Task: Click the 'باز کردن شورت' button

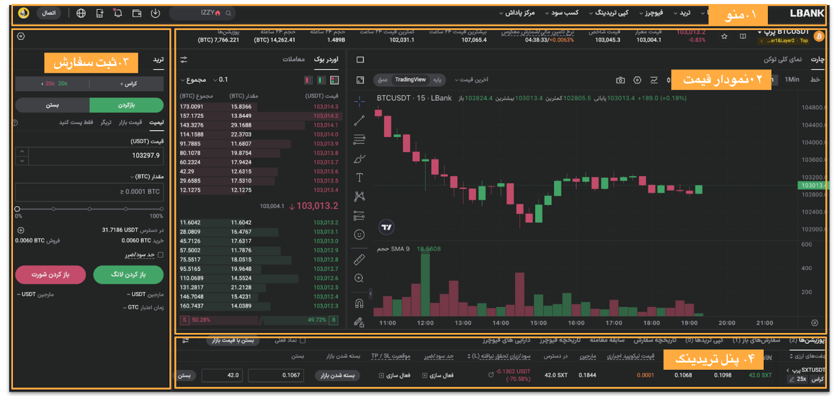Action: (50, 274)
